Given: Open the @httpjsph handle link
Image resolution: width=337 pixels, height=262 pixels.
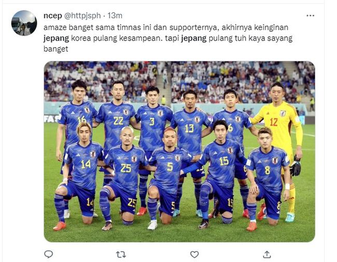Looking at the screenshot, I should pyautogui.click(x=82, y=16).
